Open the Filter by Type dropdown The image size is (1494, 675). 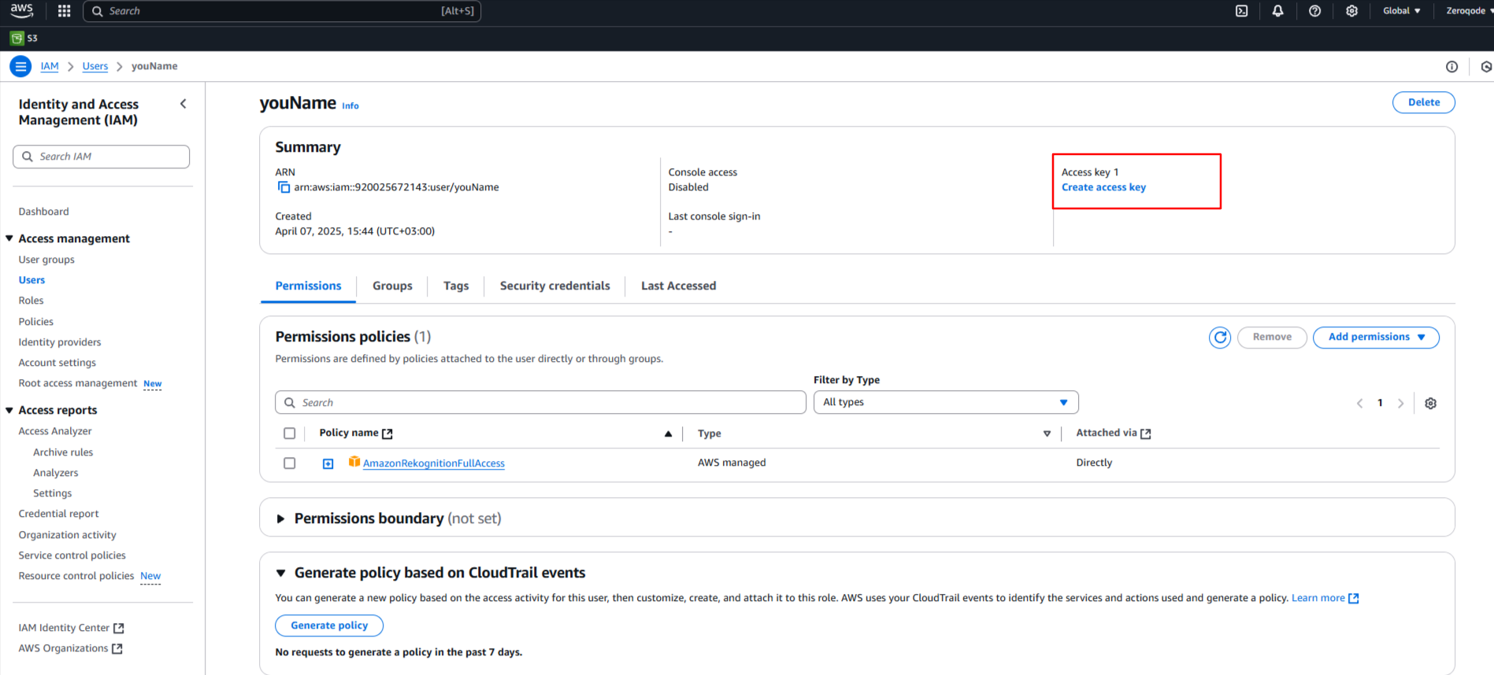pos(945,403)
